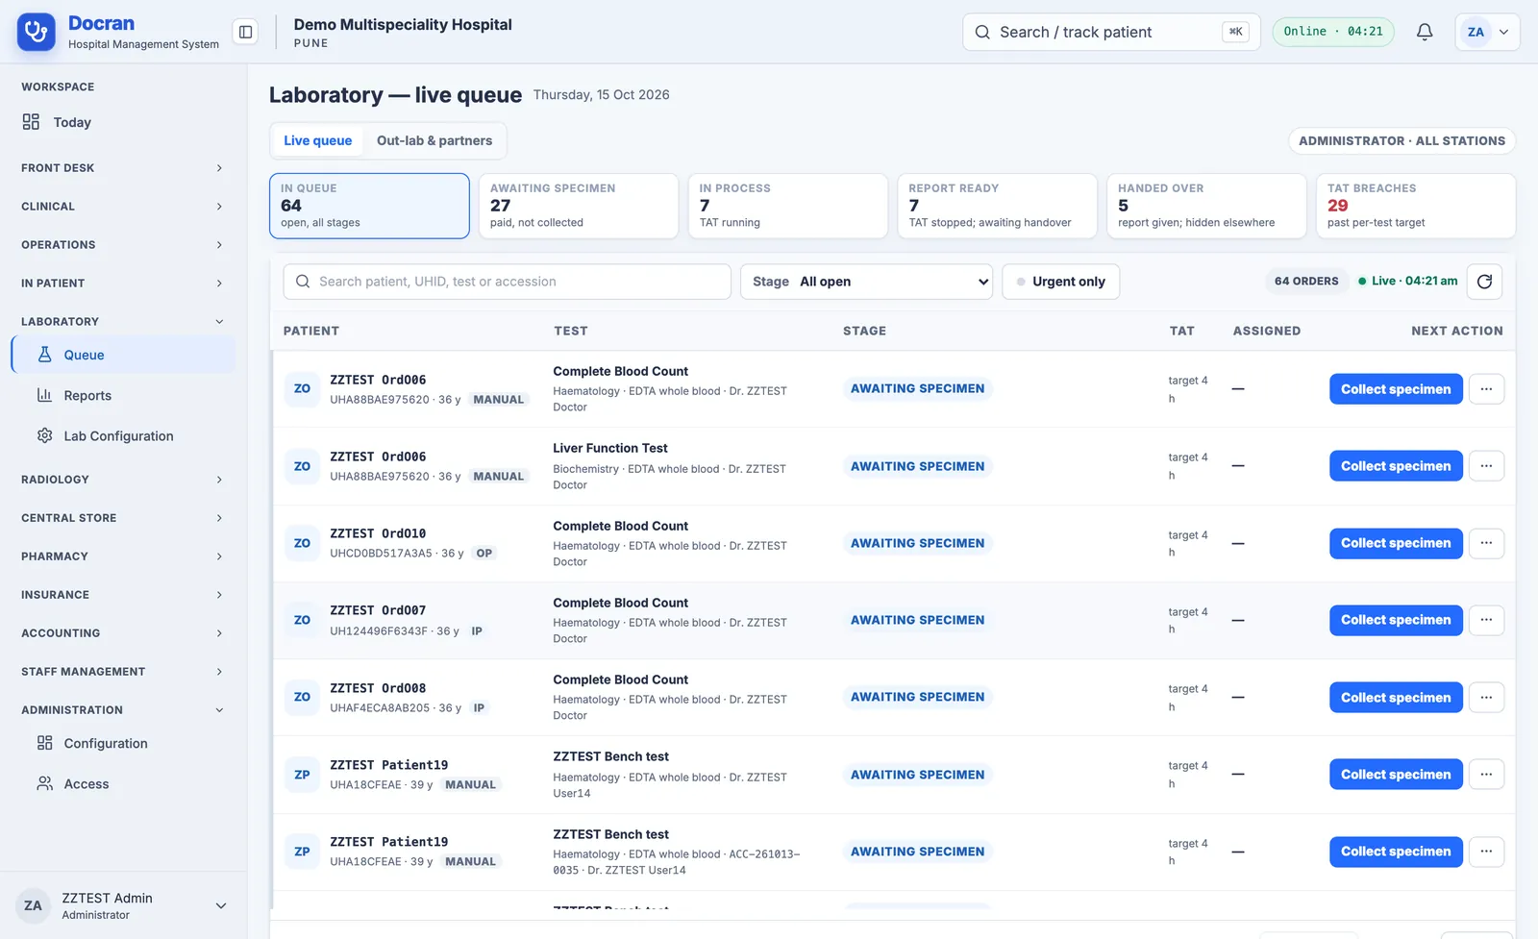Select the In Process card
This screenshot has height=939, width=1538.
[x=788, y=206]
